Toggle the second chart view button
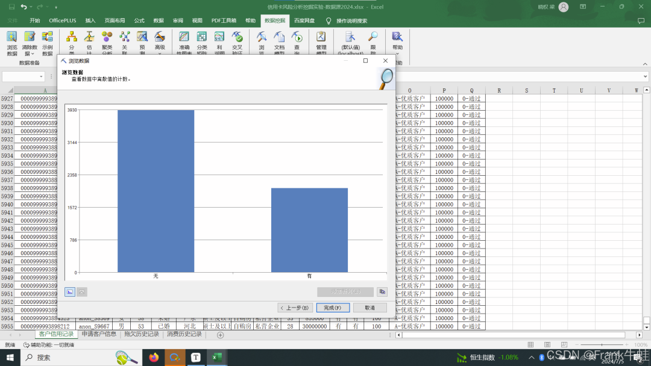651x366 pixels. 82,292
